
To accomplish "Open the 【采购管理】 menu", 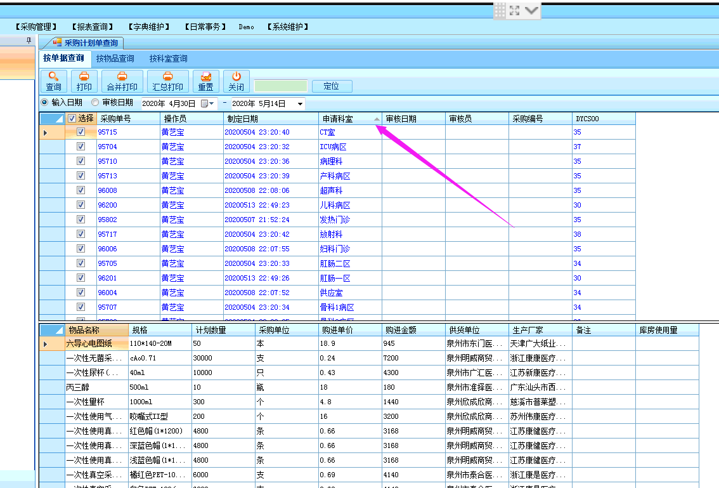I will click(x=36, y=27).
